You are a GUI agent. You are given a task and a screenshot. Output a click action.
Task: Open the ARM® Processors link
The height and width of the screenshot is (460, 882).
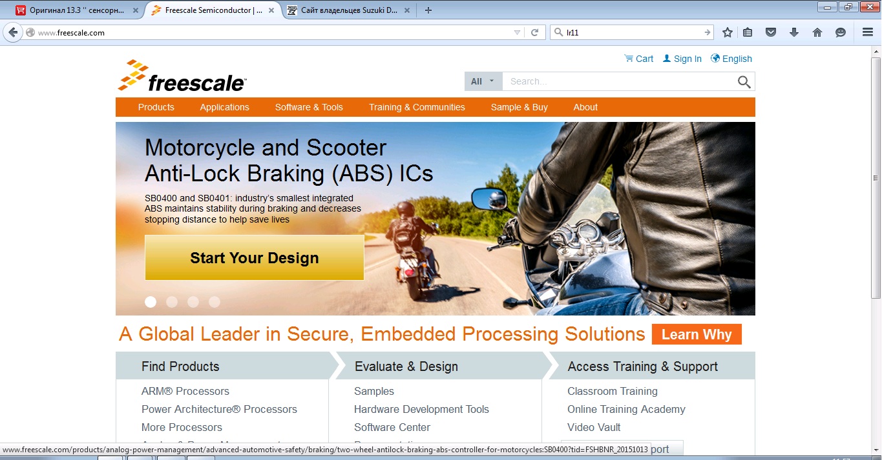(x=185, y=391)
